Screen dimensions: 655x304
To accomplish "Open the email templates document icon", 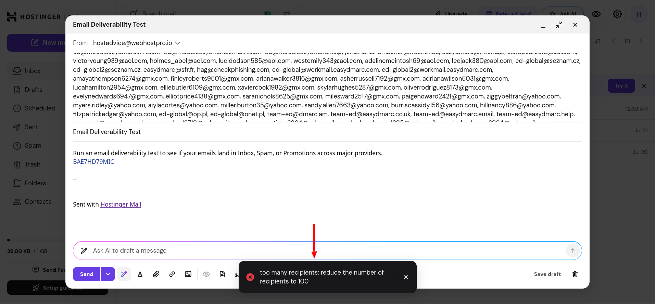I will (x=222, y=274).
